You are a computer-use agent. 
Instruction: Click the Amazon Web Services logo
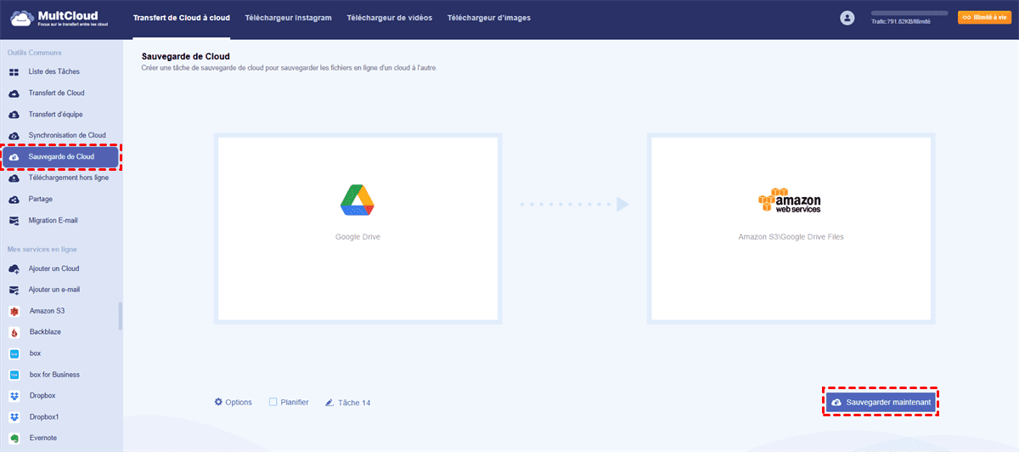click(790, 200)
